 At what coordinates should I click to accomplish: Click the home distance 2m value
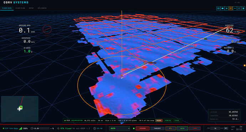241,127
